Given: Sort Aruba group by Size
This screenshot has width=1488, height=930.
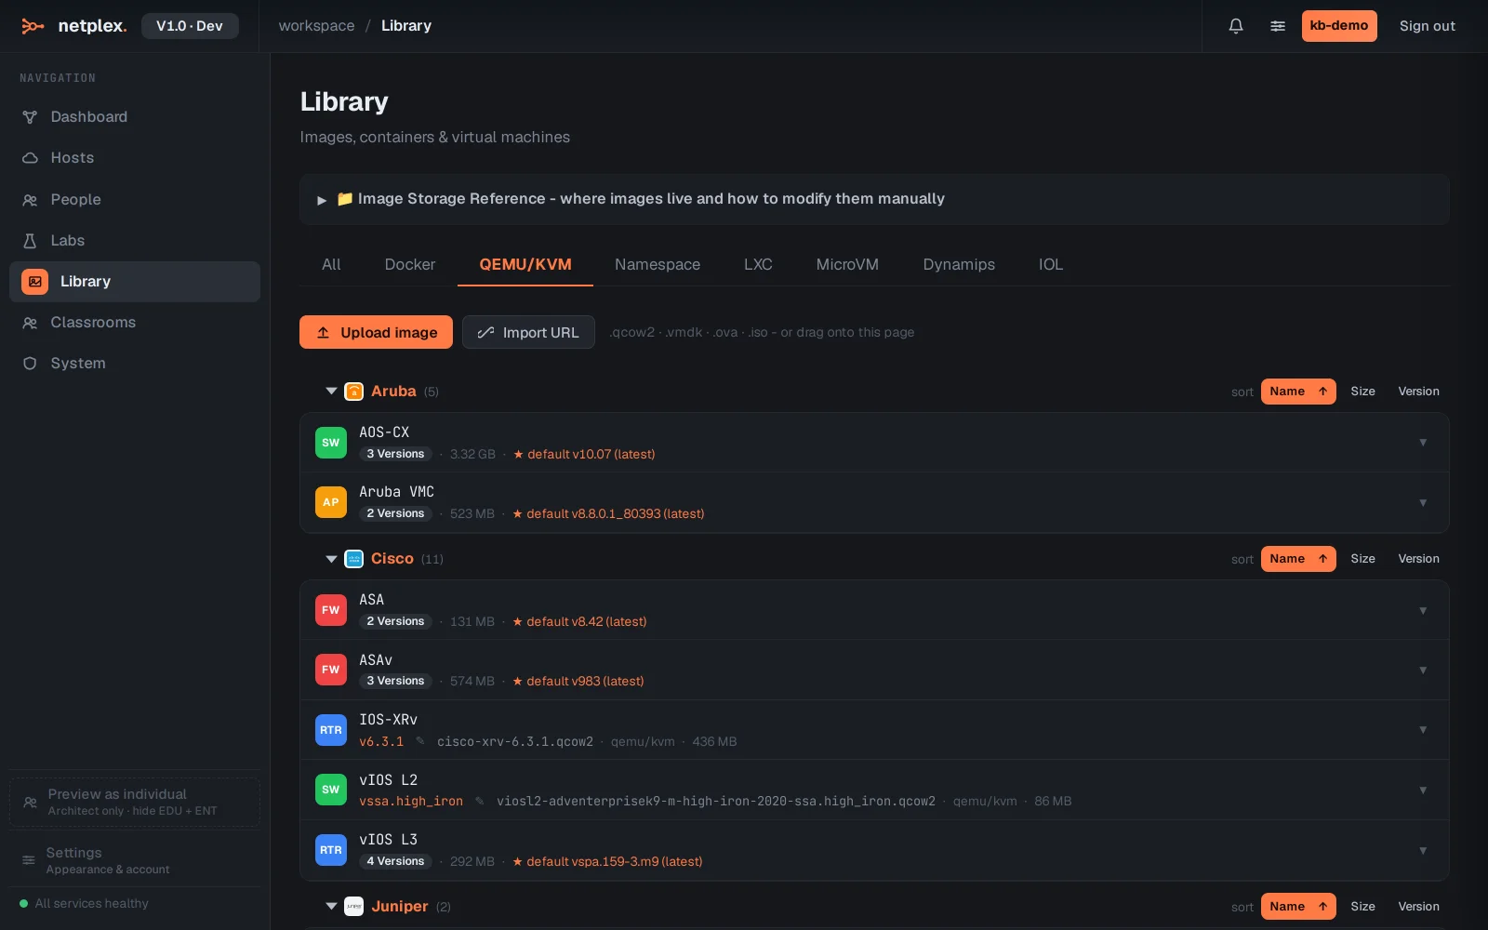Looking at the screenshot, I should coord(1362,392).
